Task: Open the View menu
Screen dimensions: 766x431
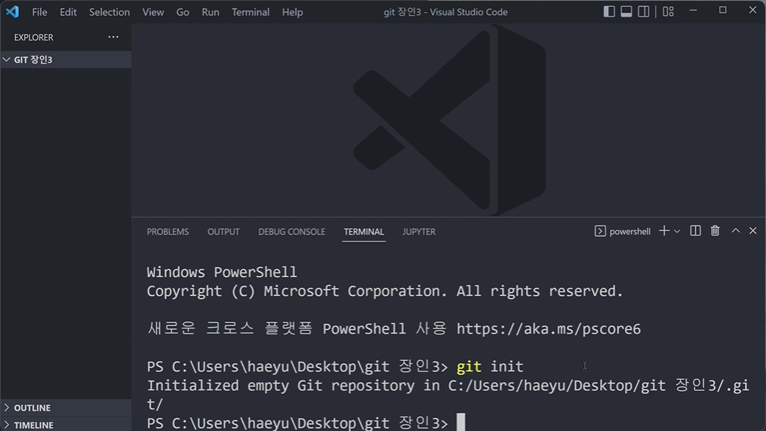Action: click(153, 12)
